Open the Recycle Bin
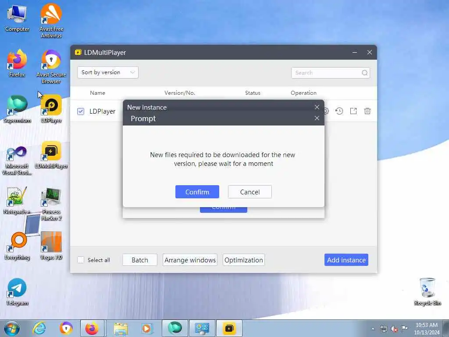The width and height of the screenshot is (449, 337). (x=427, y=292)
